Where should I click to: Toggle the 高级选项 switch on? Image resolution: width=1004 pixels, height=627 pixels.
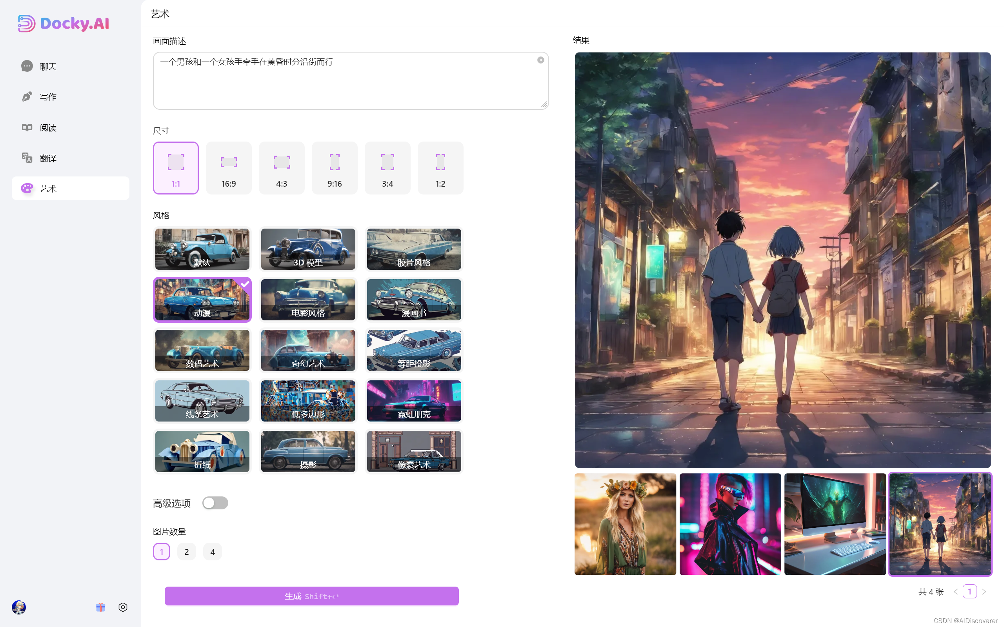[x=215, y=503]
